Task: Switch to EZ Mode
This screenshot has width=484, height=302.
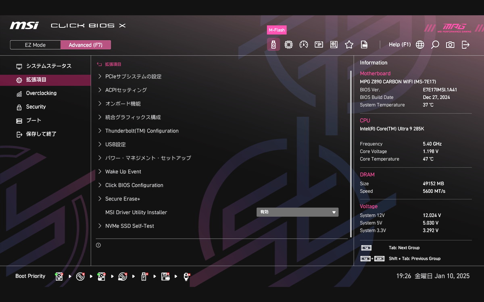Action: point(35,45)
